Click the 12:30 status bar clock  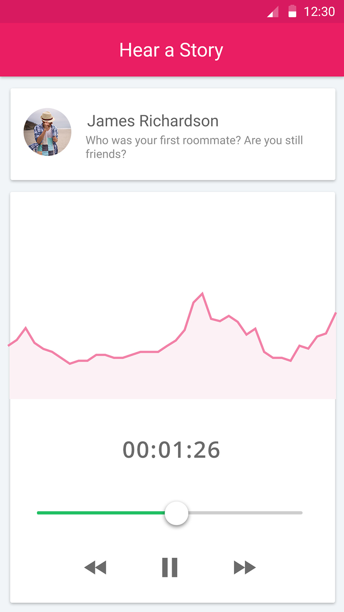[x=319, y=11]
